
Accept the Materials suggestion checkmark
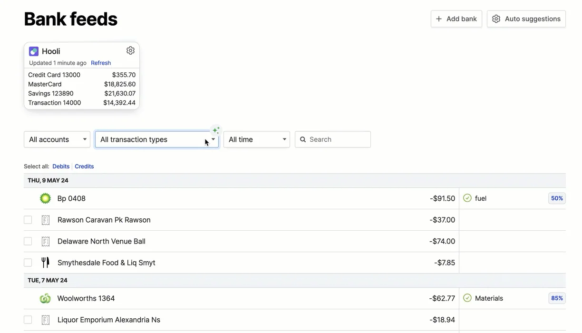point(467,298)
